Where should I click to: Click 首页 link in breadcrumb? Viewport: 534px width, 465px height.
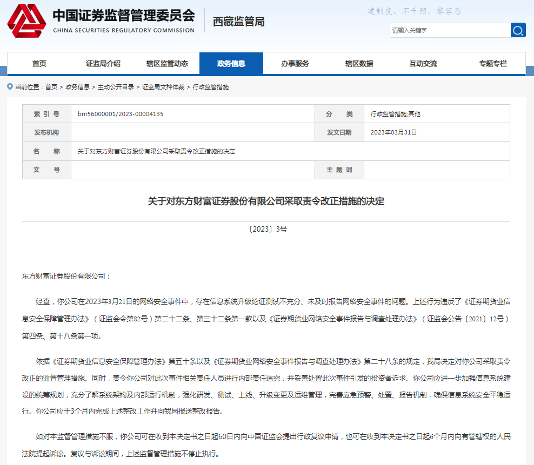[51, 87]
